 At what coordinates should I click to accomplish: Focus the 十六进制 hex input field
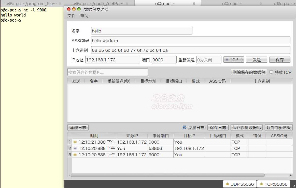coord(191,50)
